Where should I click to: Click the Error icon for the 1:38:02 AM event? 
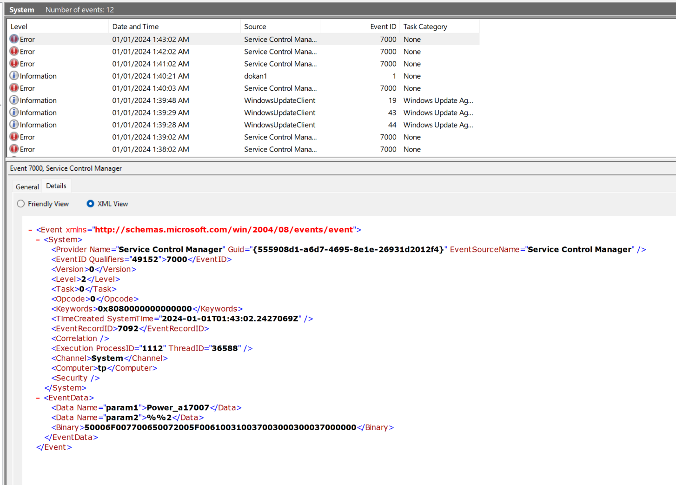[x=14, y=149]
